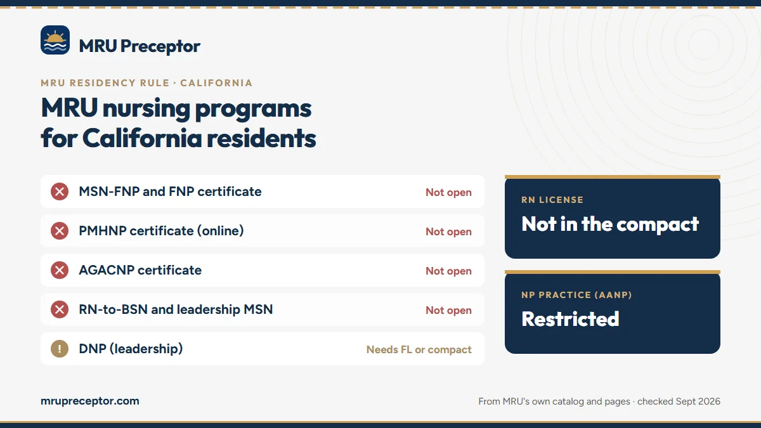Viewport: 761px width, 428px height.
Task: Click 'MSN-FNP and FNP certificate' text
Action: [x=170, y=191]
